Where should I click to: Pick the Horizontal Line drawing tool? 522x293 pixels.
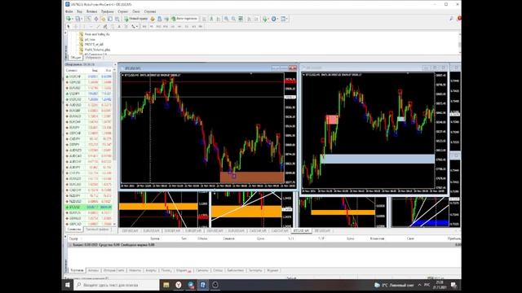click(91, 27)
